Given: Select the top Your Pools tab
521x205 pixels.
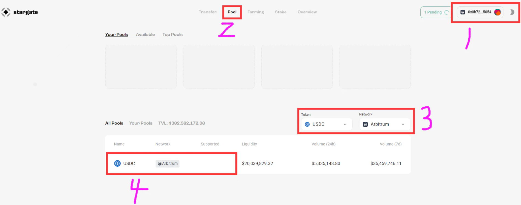Looking at the screenshot, I should (x=117, y=35).
